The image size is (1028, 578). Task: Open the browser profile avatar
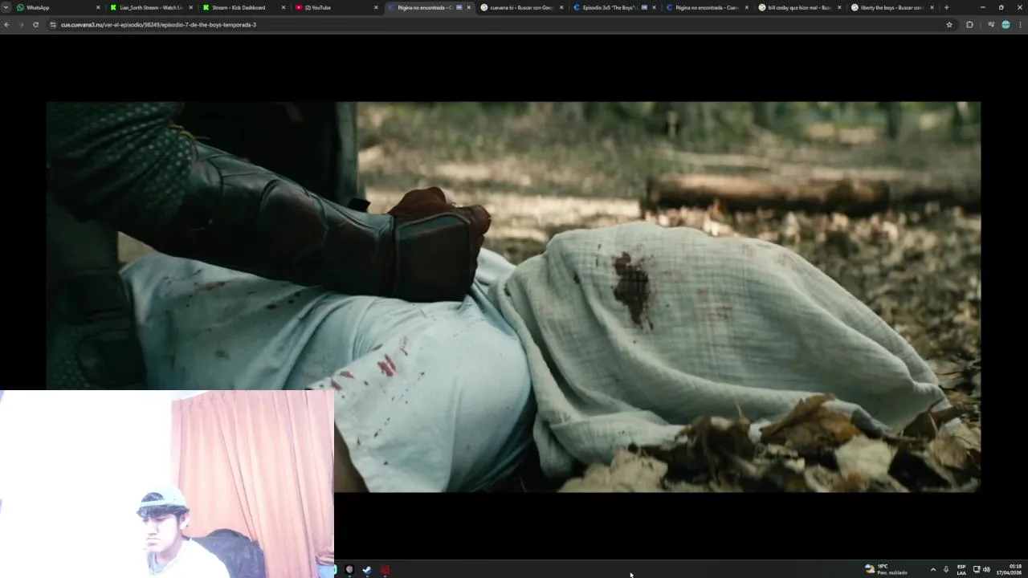pos(1006,25)
